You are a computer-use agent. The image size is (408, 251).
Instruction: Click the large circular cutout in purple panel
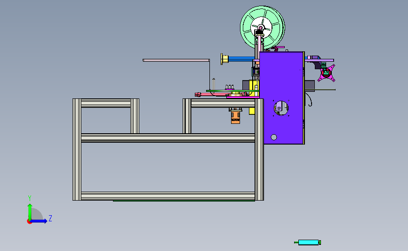pyautogui.click(x=281, y=108)
